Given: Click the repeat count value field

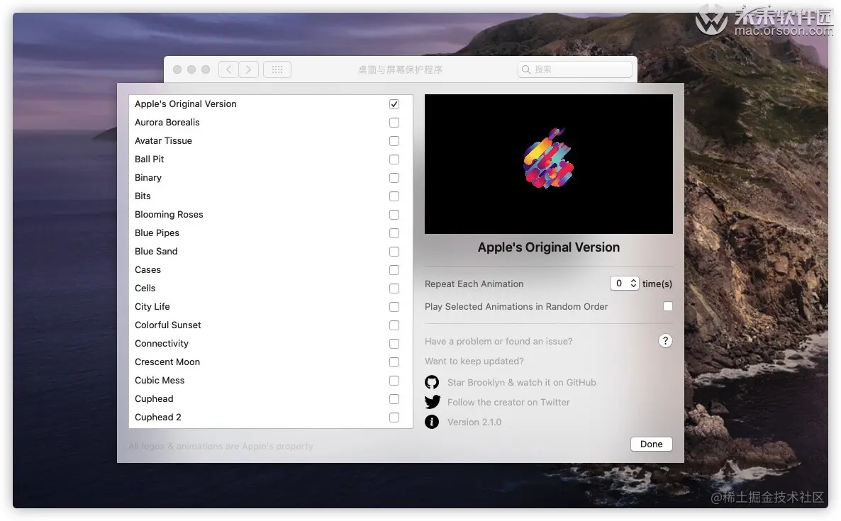Looking at the screenshot, I should pos(620,283).
